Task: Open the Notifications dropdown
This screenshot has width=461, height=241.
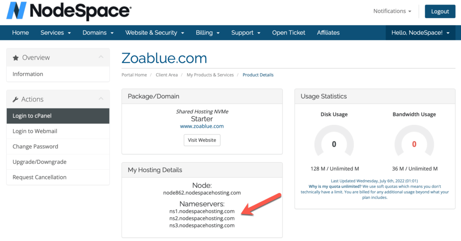Action: tap(392, 11)
